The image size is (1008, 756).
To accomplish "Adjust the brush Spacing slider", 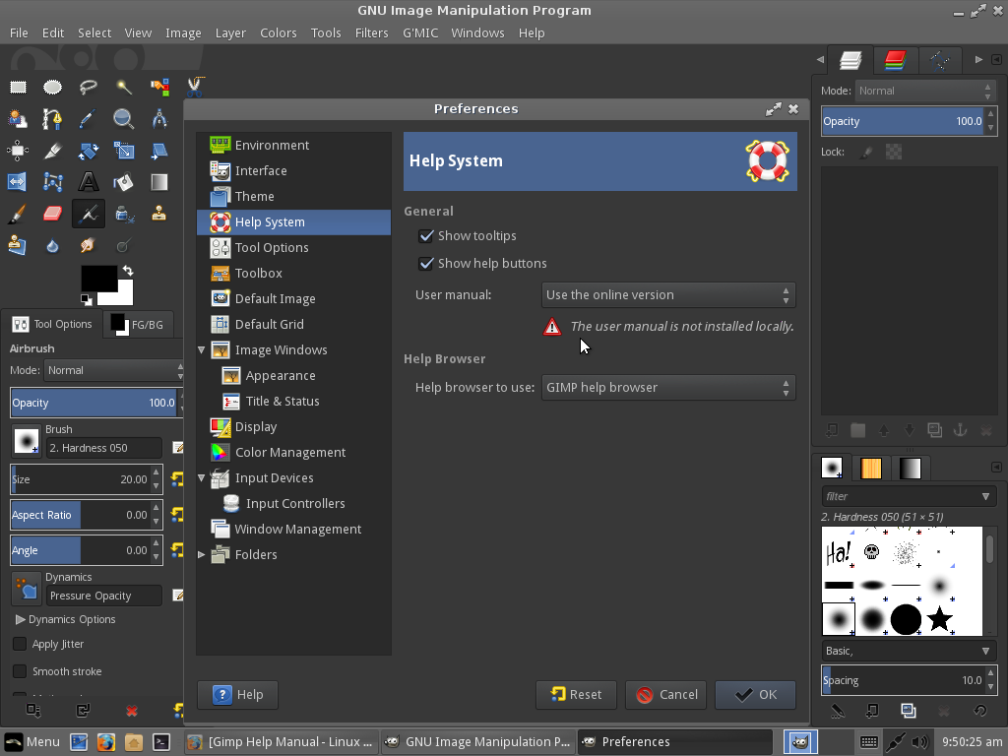I will click(x=904, y=680).
